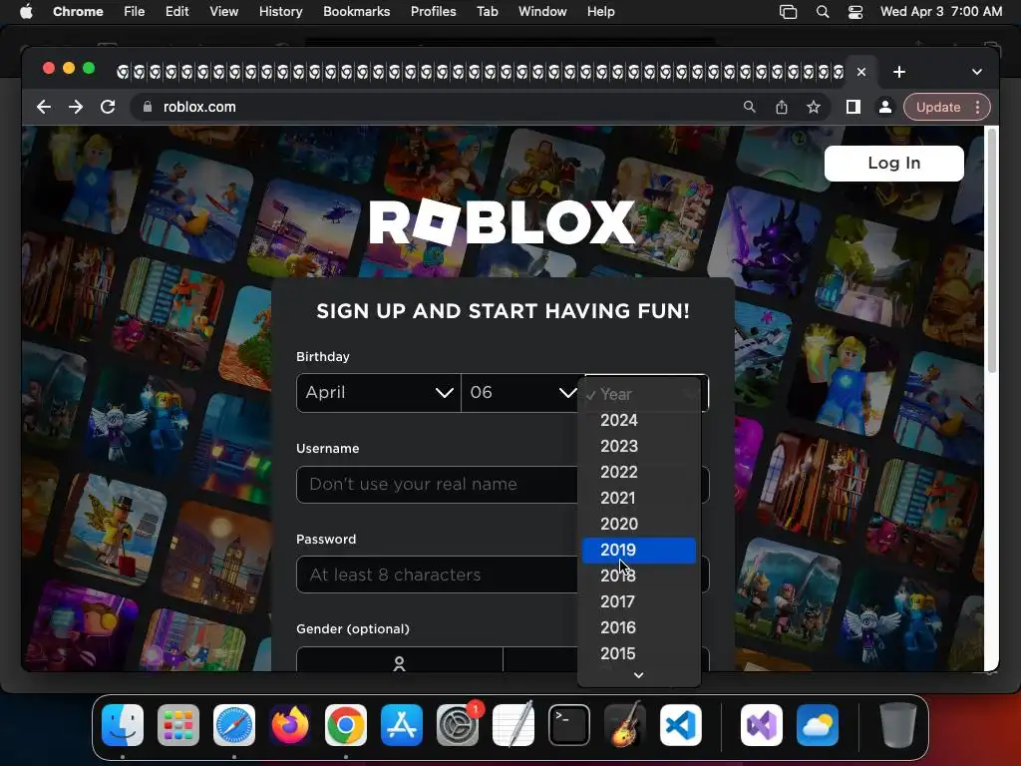Click the page vertical scrollbar

(x=992, y=250)
